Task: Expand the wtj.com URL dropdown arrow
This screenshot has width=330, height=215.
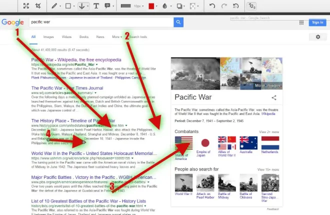Action: [95, 93]
